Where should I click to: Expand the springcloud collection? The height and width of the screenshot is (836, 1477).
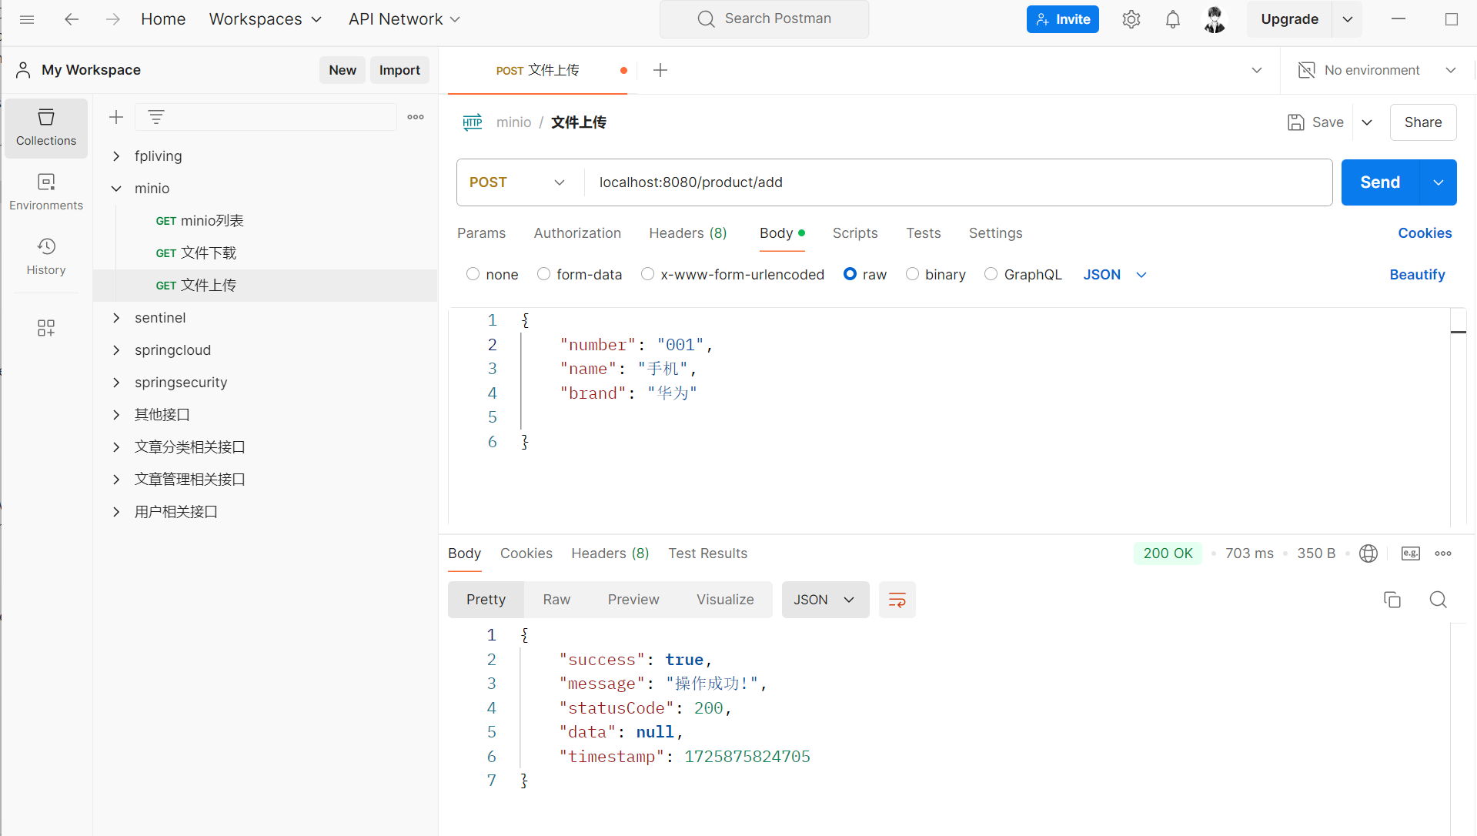pos(116,350)
